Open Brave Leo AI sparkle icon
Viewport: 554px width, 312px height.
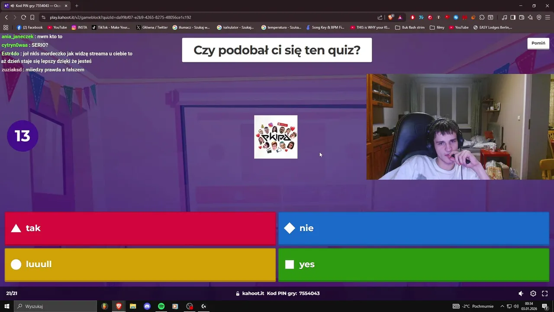(530, 17)
